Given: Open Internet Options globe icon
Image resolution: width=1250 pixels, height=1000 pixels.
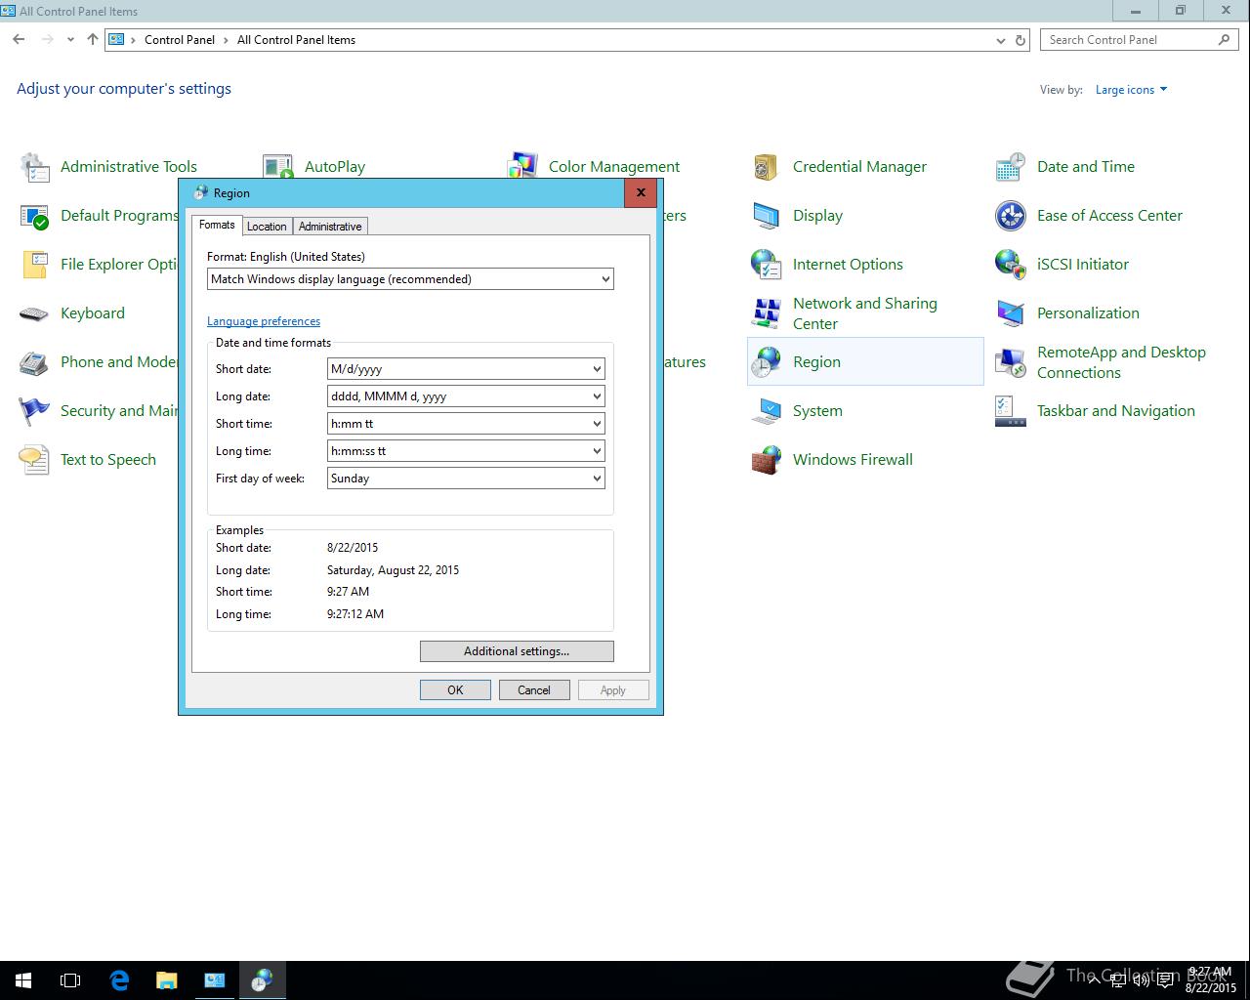Looking at the screenshot, I should pyautogui.click(x=767, y=265).
